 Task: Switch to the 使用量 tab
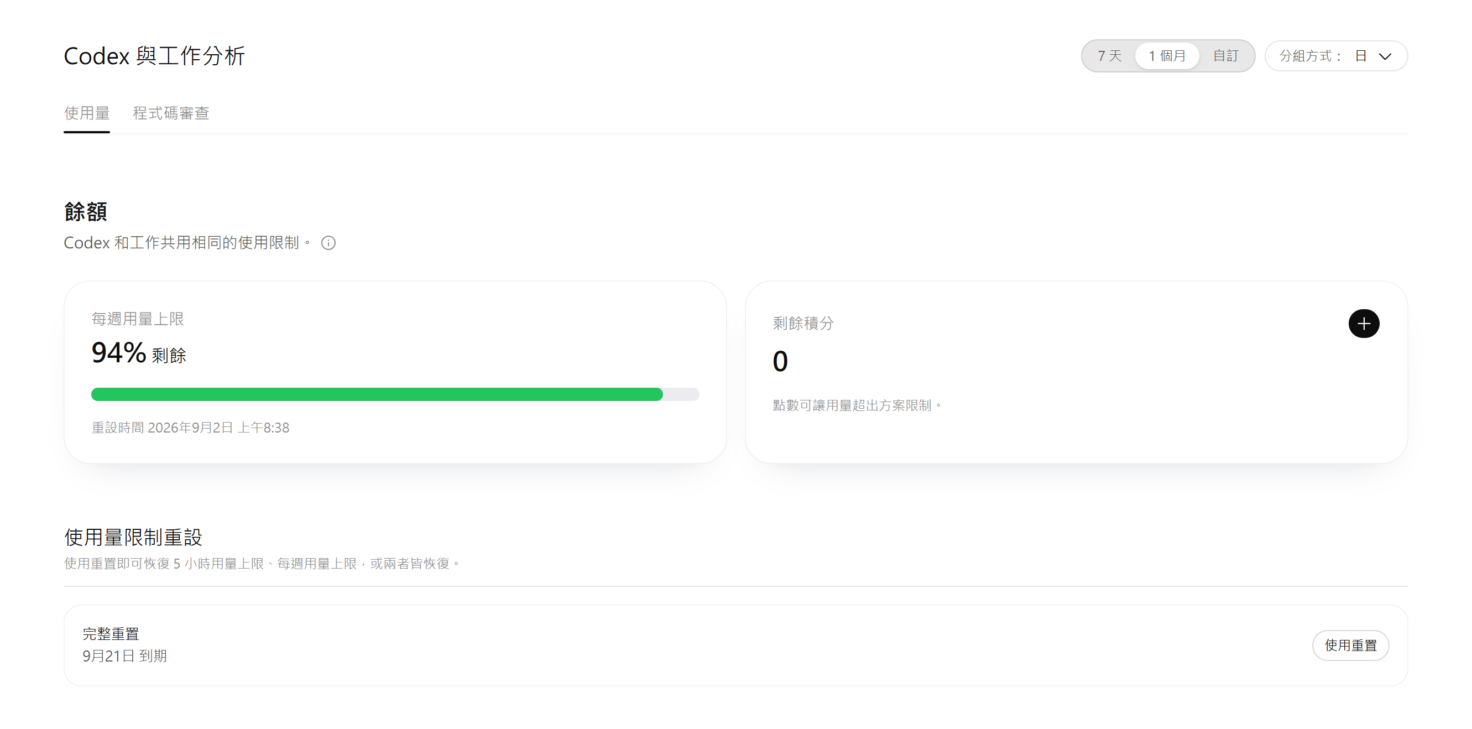tap(87, 113)
